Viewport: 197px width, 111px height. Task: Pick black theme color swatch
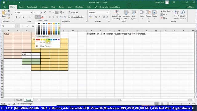pyautogui.click(x=39, y=23)
